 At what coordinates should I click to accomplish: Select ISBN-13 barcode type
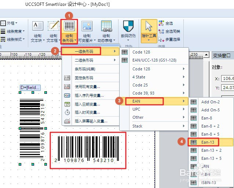point(211,183)
